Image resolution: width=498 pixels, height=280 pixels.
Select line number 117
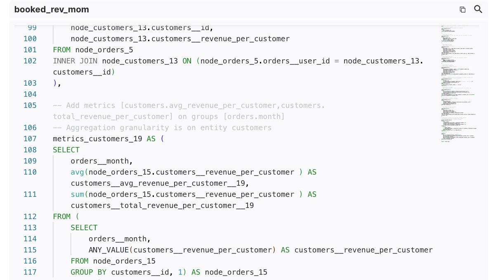(30, 272)
